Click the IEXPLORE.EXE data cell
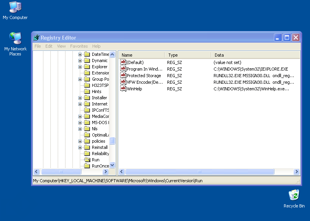Viewport: 310px width, 221px height. point(251,69)
